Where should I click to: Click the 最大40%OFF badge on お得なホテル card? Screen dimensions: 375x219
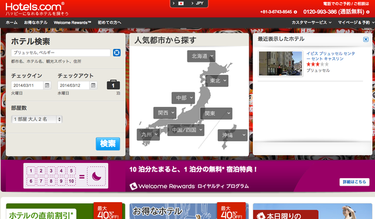pyautogui.click(x=231, y=211)
